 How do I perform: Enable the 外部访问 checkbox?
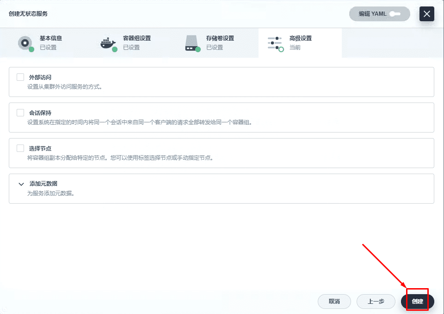click(20, 77)
